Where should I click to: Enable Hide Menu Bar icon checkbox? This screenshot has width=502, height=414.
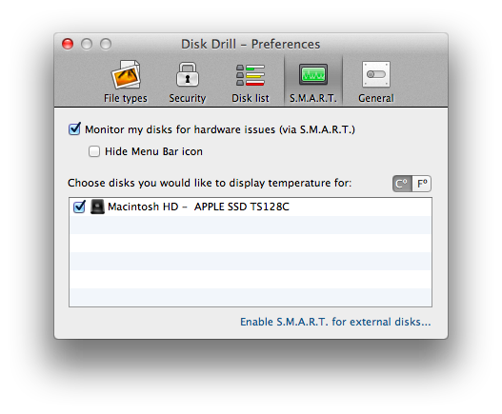tap(94, 151)
